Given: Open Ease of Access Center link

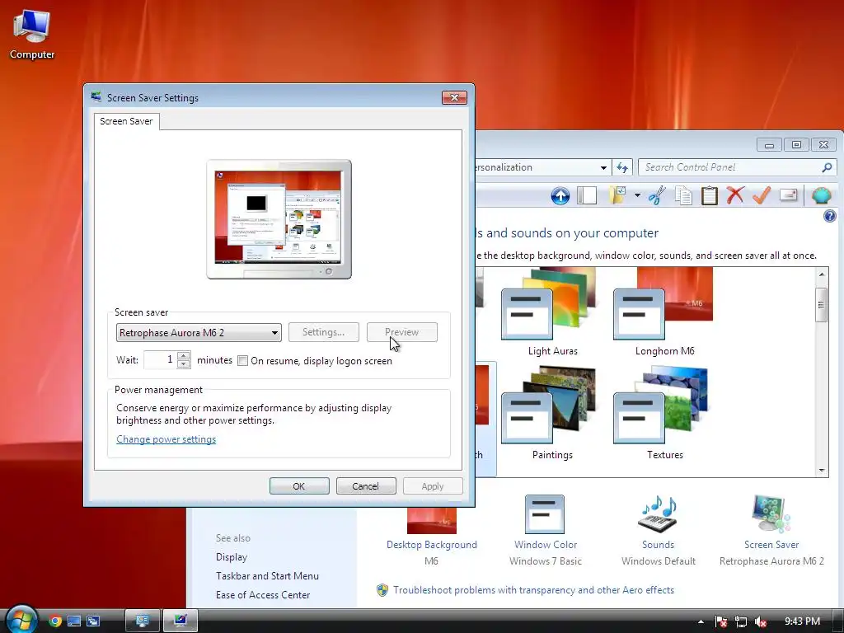Looking at the screenshot, I should pos(263,595).
